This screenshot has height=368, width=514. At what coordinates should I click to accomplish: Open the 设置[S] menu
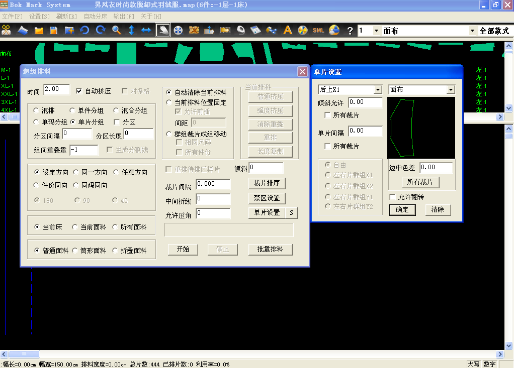(39, 17)
